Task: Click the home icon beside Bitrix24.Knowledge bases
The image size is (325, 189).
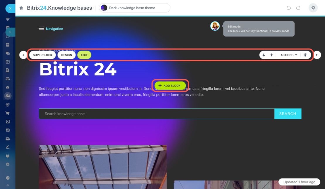Action: pyautogui.click(x=21, y=8)
